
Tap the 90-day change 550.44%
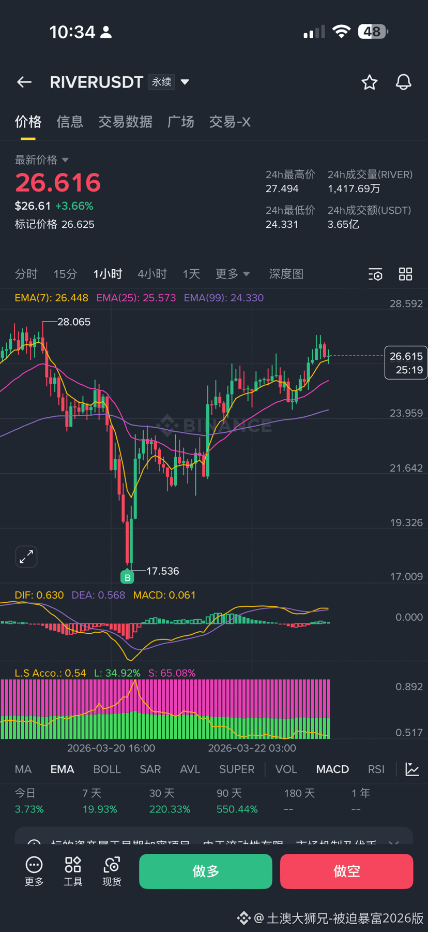[237, 809]
